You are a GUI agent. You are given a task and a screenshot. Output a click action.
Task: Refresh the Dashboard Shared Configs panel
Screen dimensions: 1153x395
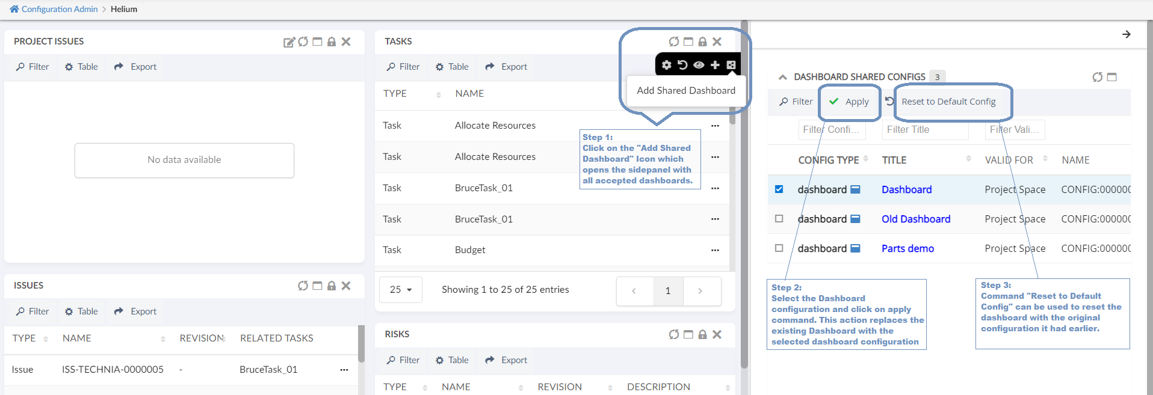coord(1097,77)
